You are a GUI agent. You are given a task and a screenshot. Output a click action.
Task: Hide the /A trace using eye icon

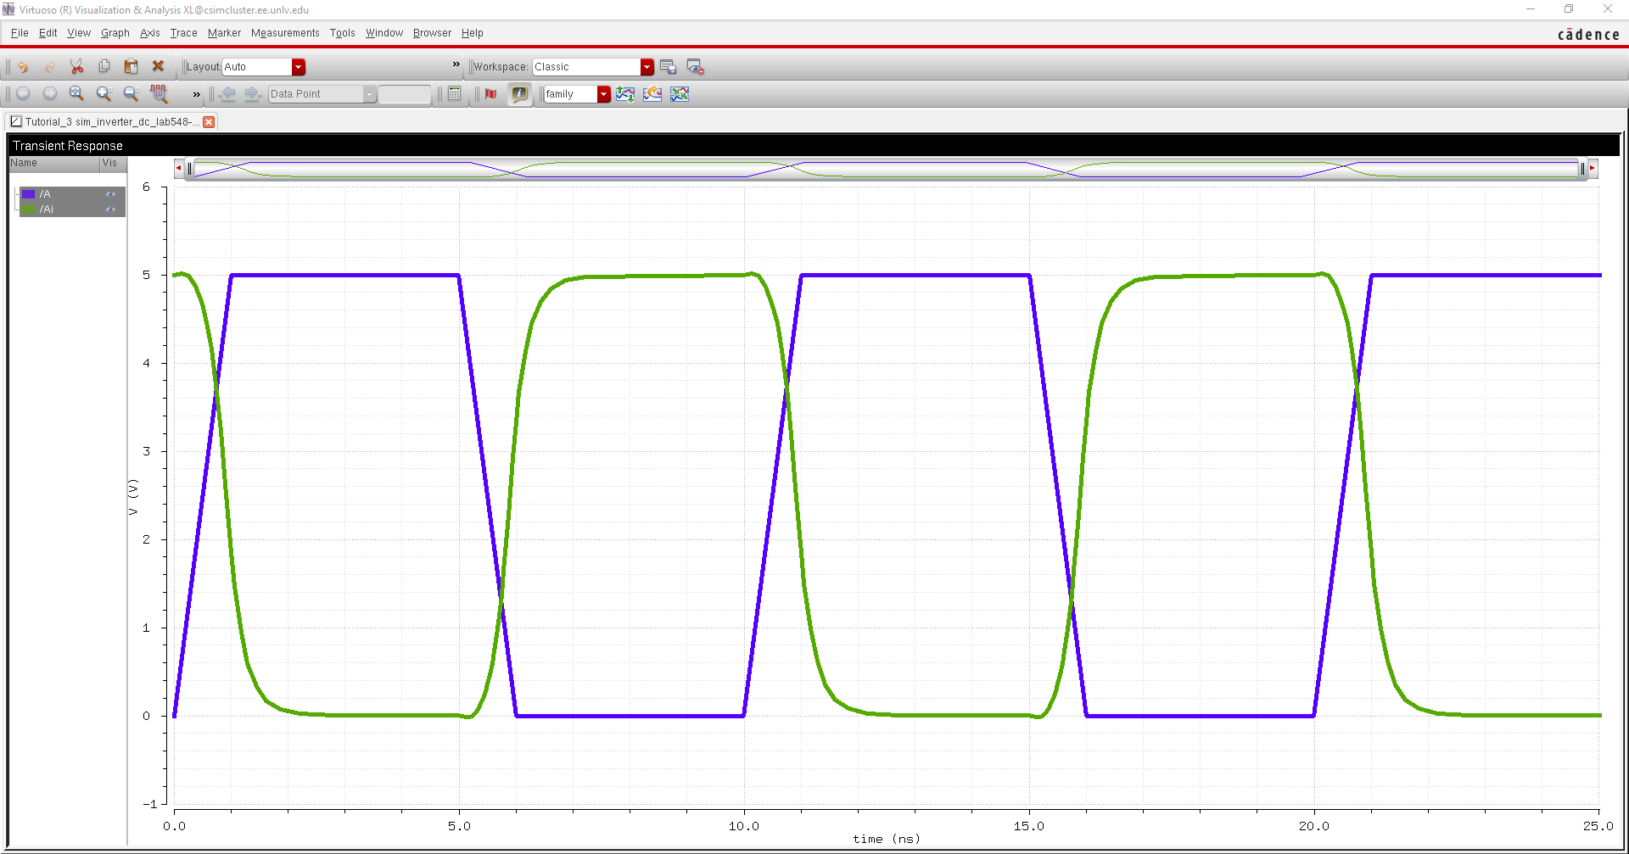click(x=110, y=194)
